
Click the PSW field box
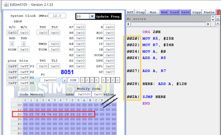[x=73, y=80]
